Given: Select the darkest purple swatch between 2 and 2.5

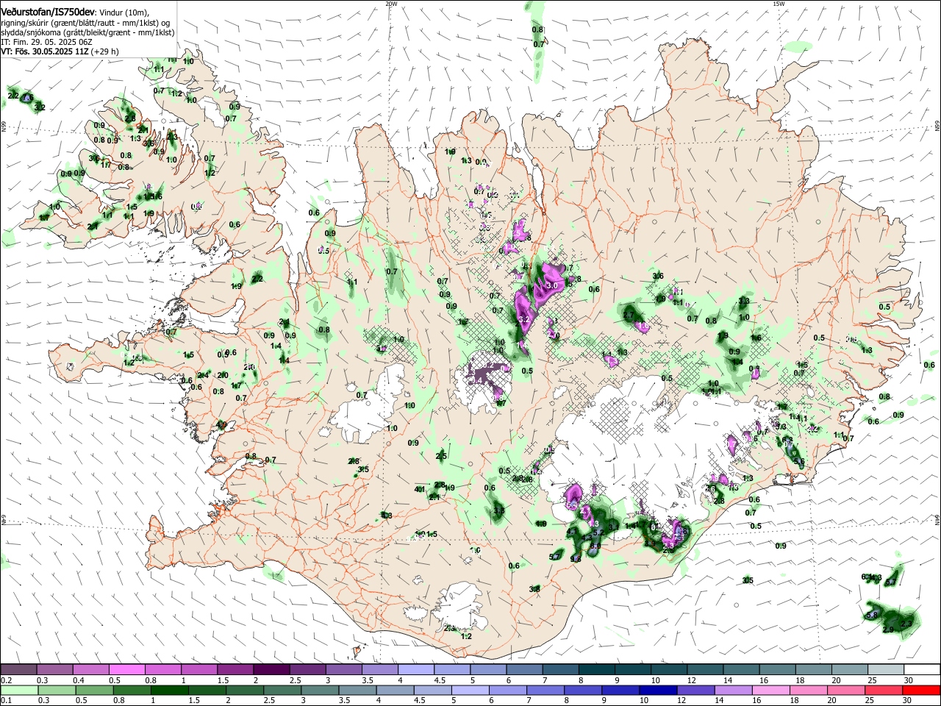Looking at the screenshot, I should pyautogui.click(x=271, y=670).
